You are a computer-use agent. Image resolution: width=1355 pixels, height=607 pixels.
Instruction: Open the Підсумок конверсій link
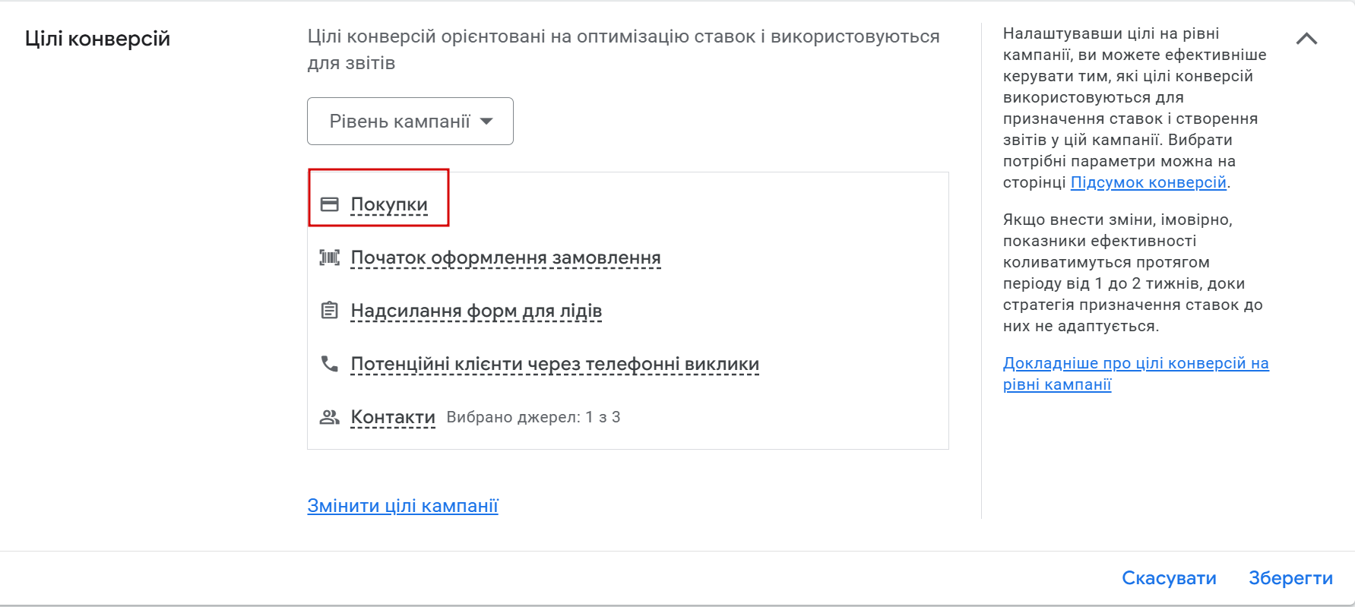point(1148,182)
